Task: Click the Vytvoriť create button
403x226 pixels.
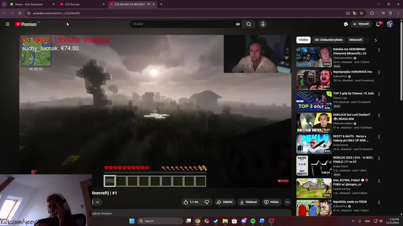Action: (x=361, y=24)
